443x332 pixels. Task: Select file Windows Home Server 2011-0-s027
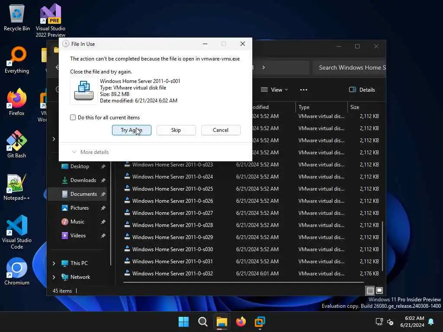pos(173,213)
